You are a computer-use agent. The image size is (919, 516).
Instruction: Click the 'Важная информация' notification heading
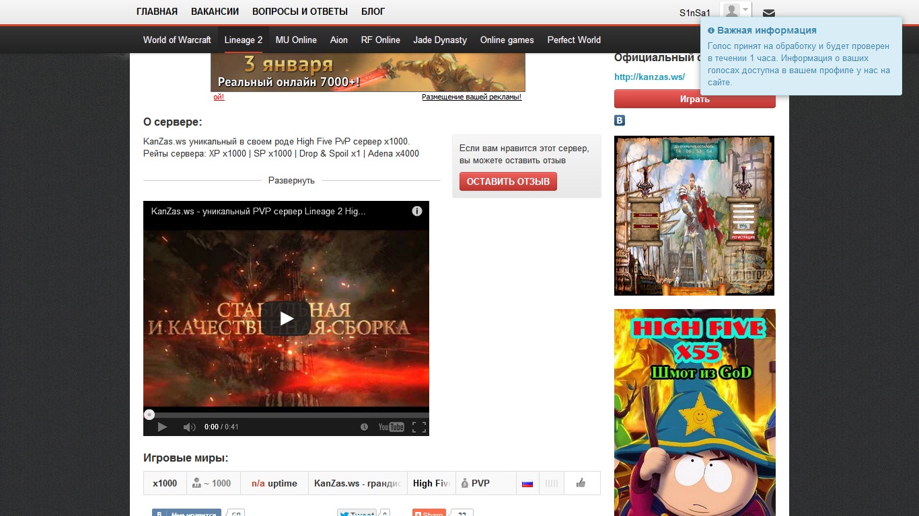click(x=767, y=30)
